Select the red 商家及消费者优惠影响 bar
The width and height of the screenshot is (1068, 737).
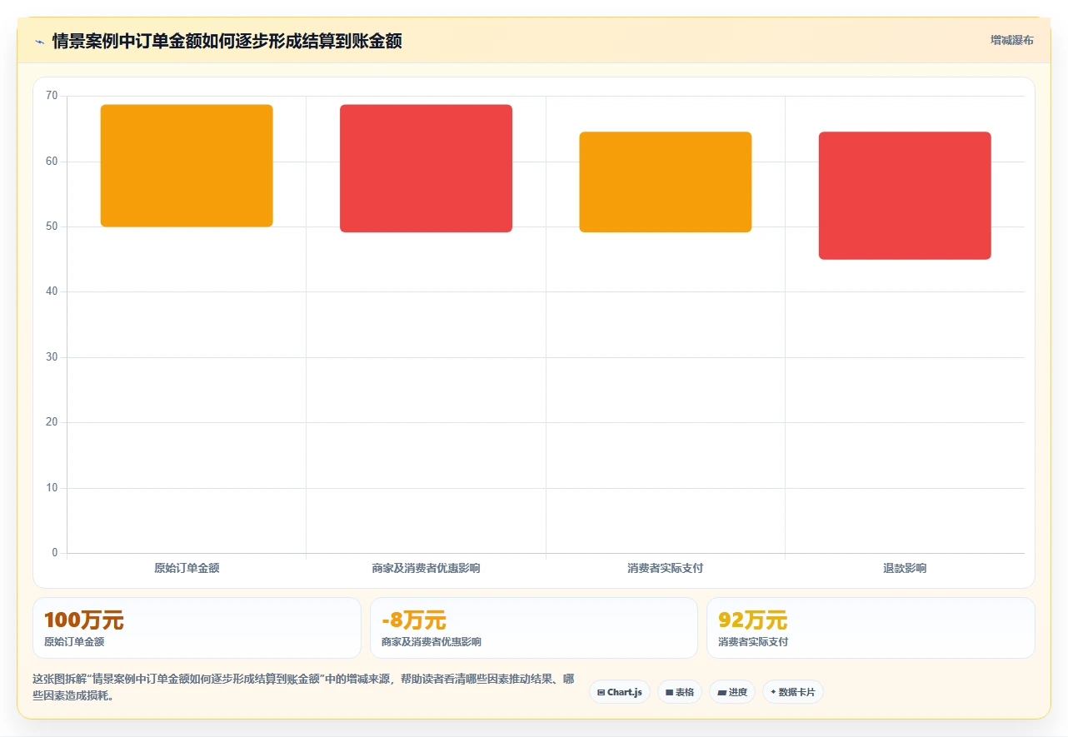click(426, 168)
